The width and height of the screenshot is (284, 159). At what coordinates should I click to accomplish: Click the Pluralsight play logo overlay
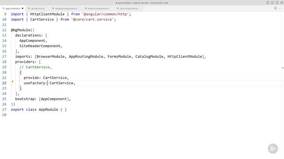(x=273, y=148)
